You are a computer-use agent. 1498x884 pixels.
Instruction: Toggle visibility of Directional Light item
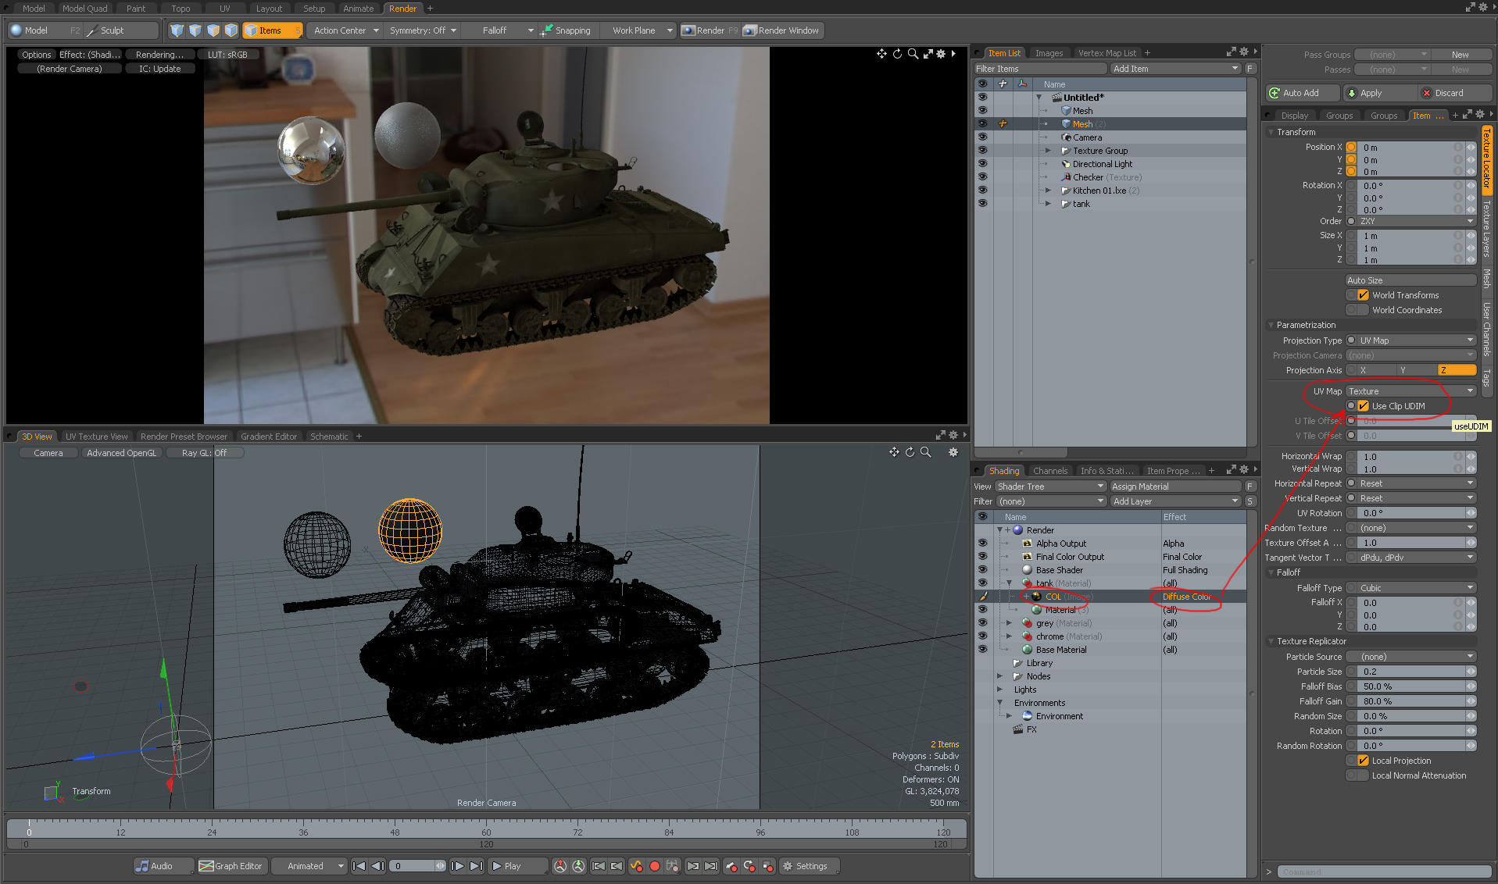tap(982, 163)
